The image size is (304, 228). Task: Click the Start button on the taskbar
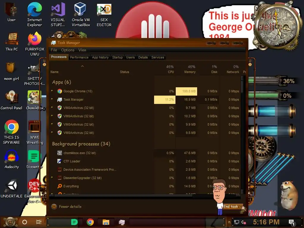tap(10, 222)
